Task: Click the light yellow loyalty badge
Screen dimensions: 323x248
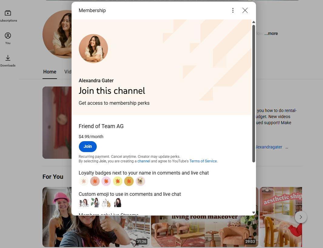Action: [118, 182]
